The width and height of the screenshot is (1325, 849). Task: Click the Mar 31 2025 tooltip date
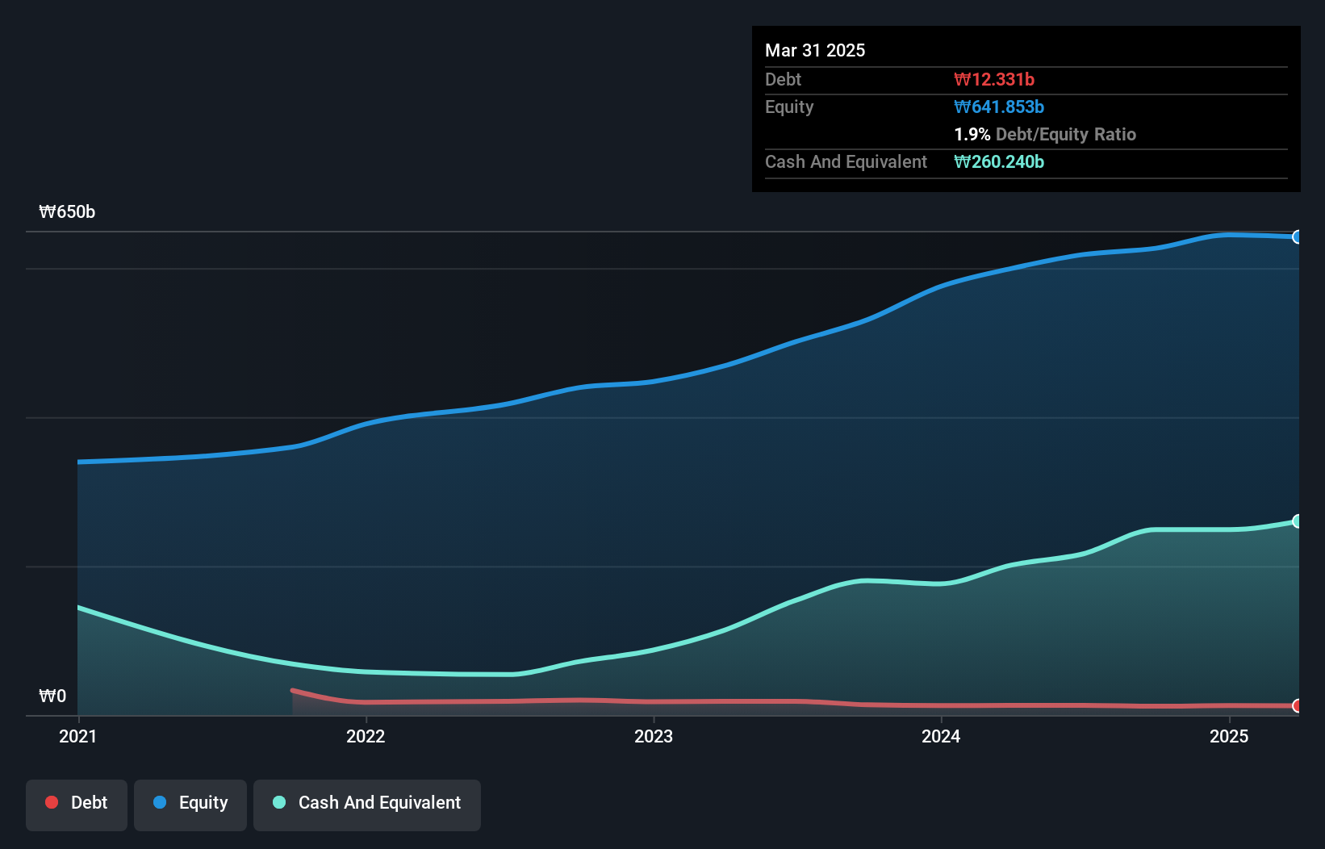[x=815, y=51]
